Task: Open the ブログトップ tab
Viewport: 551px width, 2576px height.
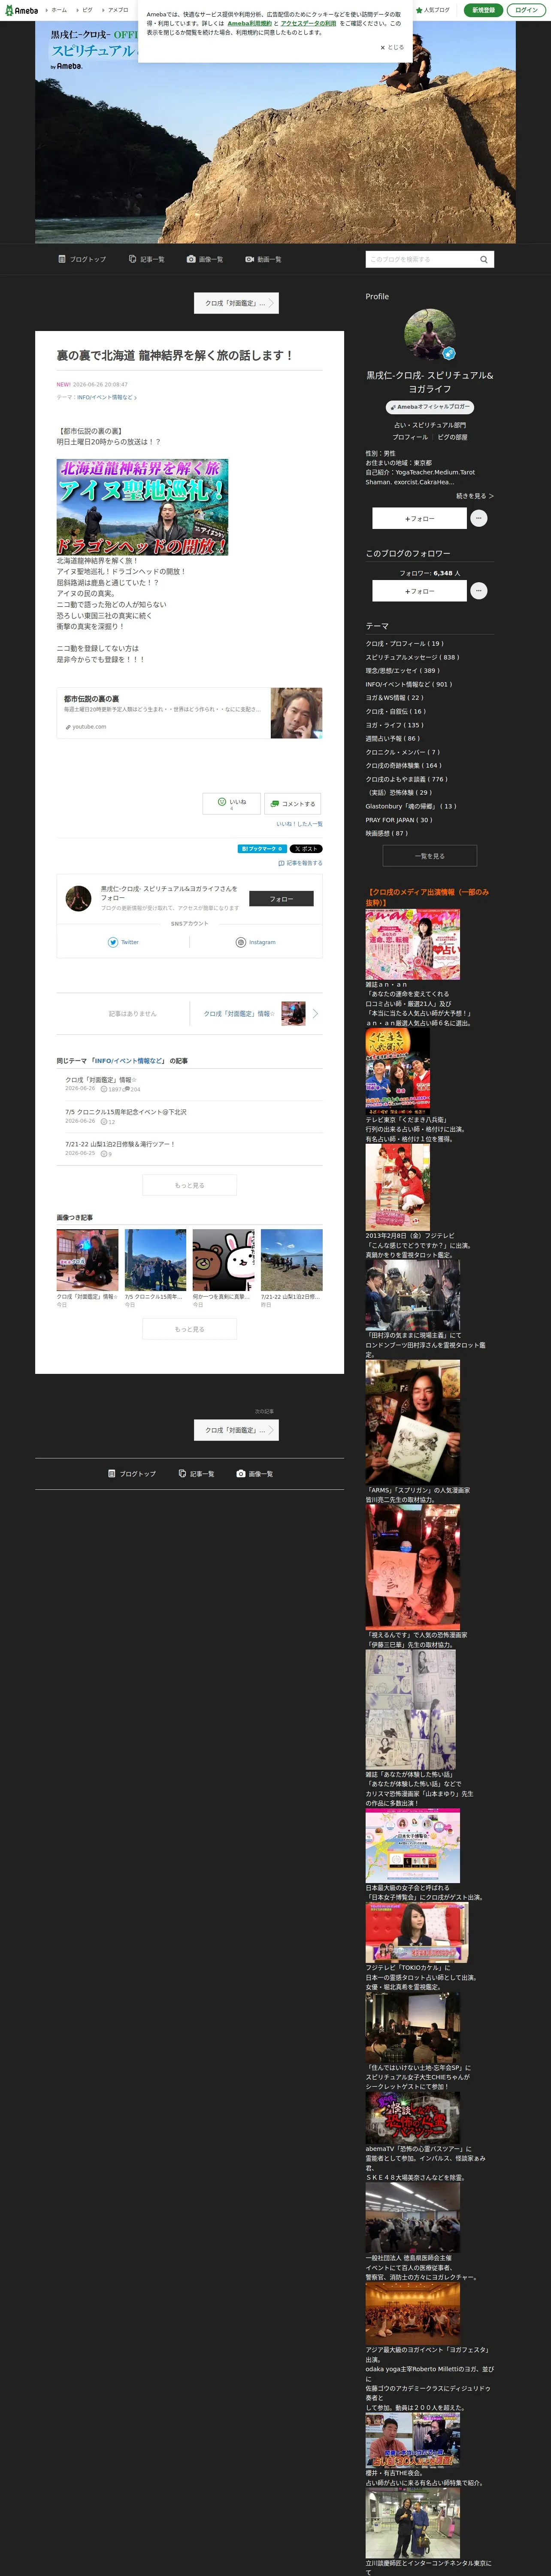Action: pos(82,259)
